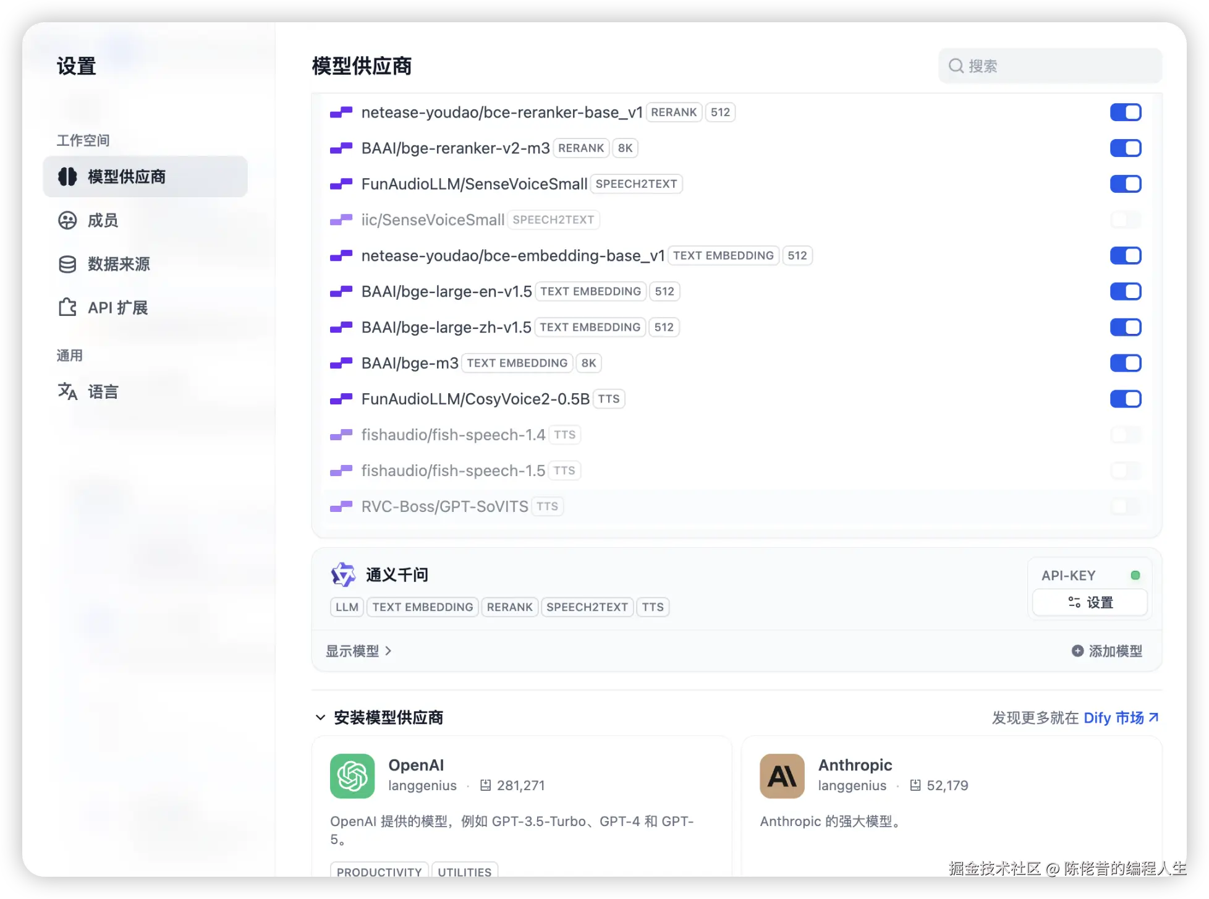Click the members smiley icon
This screenshot has height=899, width=1209.
(67, 221)
